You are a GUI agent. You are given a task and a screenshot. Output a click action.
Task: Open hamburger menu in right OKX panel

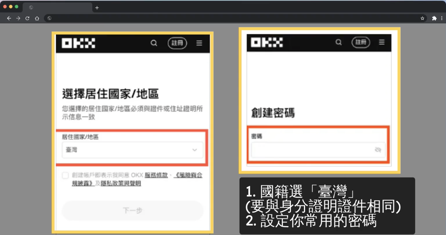[x=382, y=42]
